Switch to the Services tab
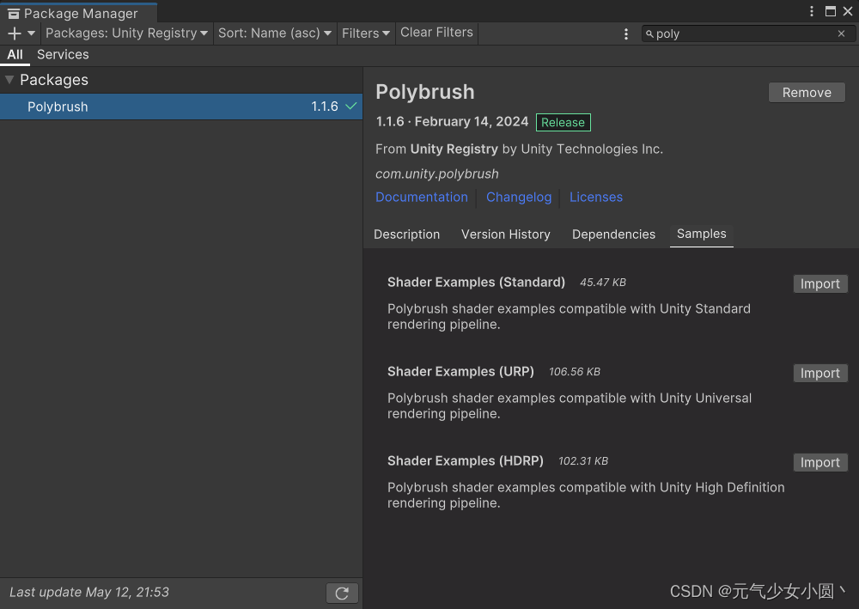 pos(63,55)
